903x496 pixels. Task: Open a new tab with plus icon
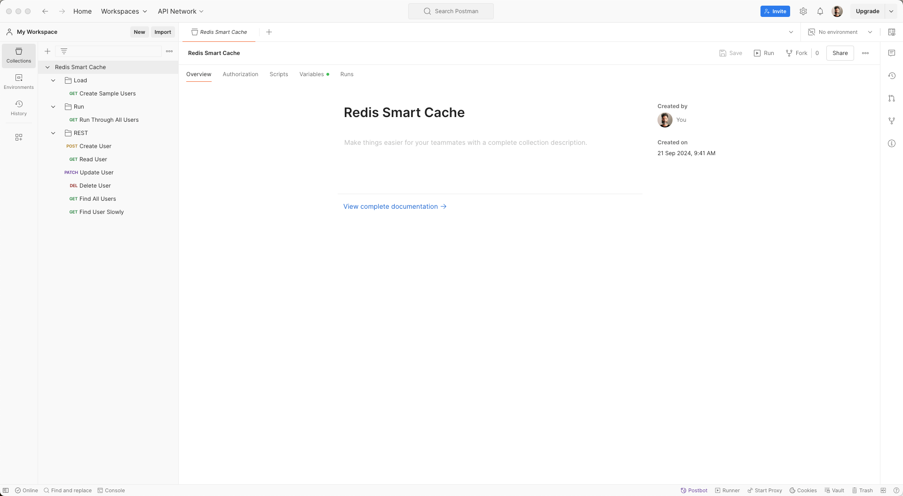click(x=269, y=32)
